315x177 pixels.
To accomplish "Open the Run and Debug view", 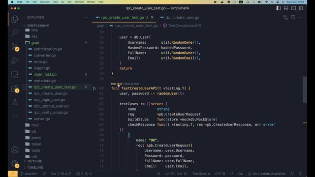I will click(15, 60).
